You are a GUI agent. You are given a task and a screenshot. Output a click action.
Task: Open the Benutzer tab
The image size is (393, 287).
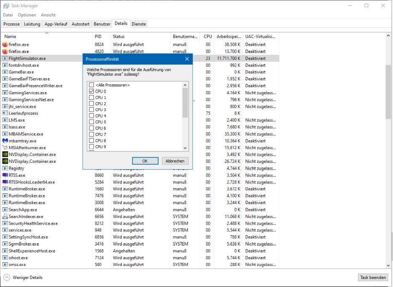click(102, 24)
